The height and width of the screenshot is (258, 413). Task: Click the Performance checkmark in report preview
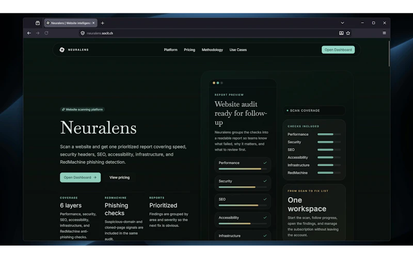[265, 163]
